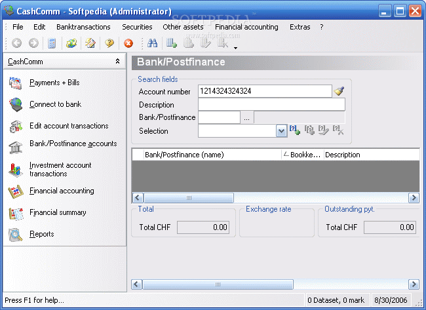This screenshot has height=310, width=426.
Task: Click the Total CHF value field under Total
Action: 203,227
